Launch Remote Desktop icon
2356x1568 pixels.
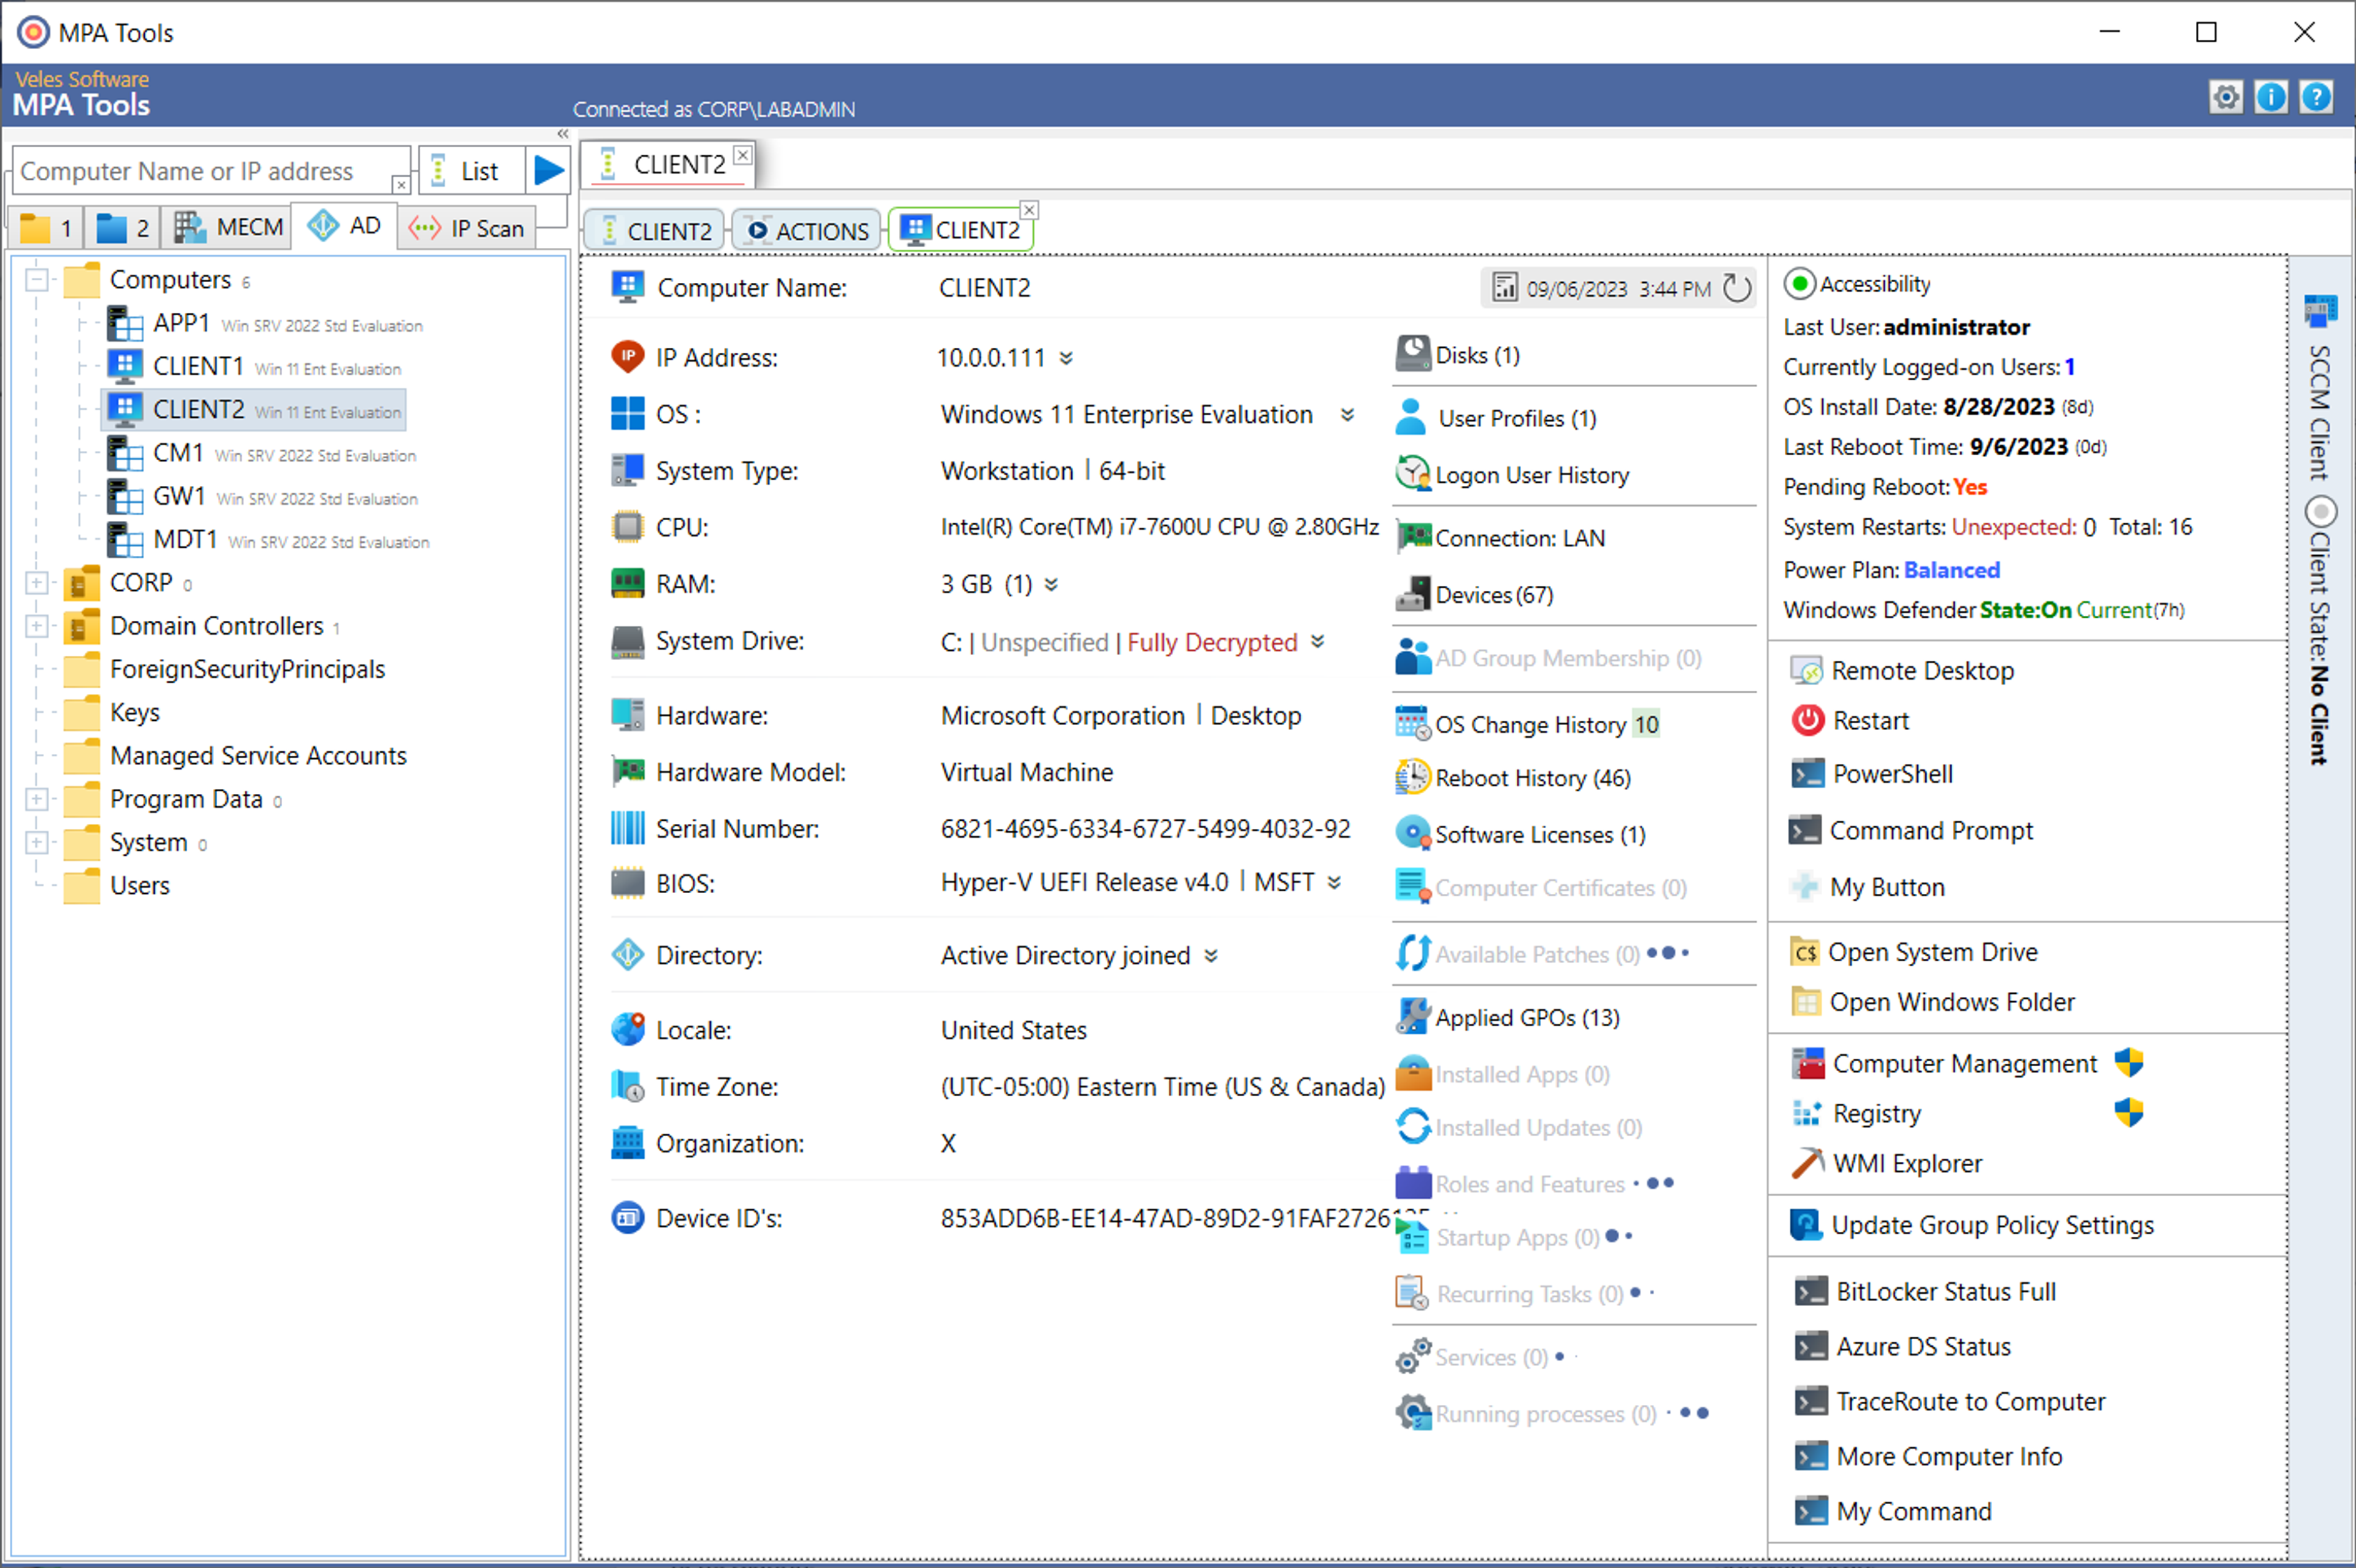pyautogui.click(x=1806, y=670)
